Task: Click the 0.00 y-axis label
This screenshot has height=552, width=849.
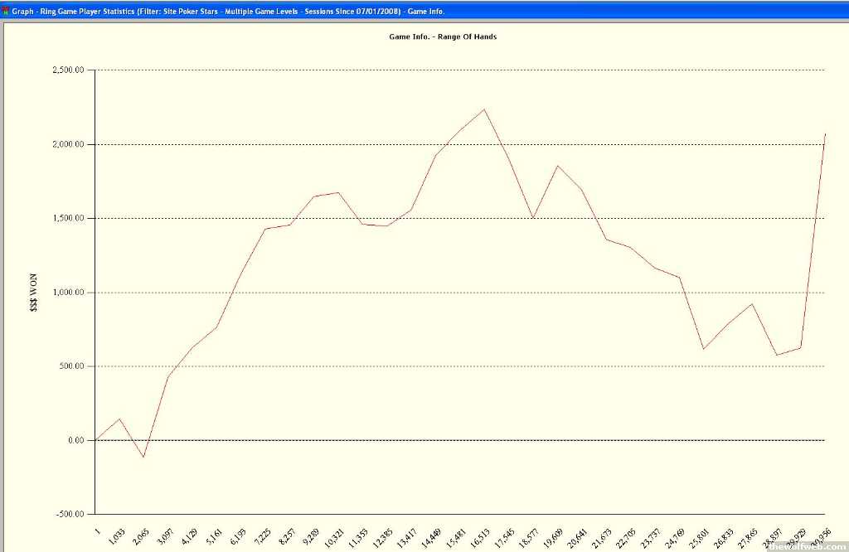Action: pos(76,440)
